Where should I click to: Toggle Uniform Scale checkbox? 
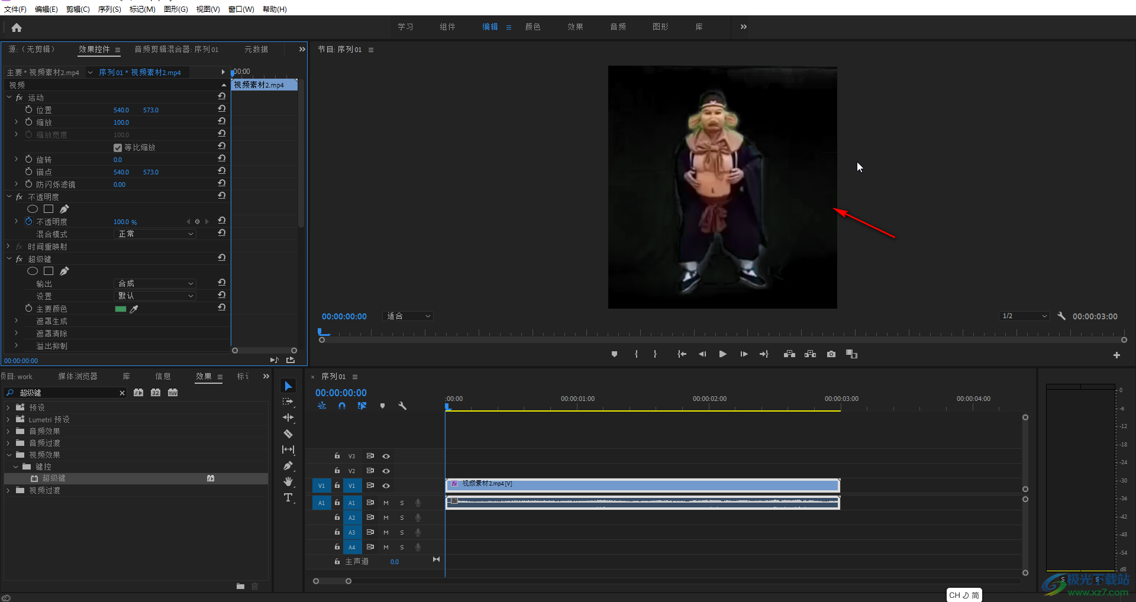118,147
